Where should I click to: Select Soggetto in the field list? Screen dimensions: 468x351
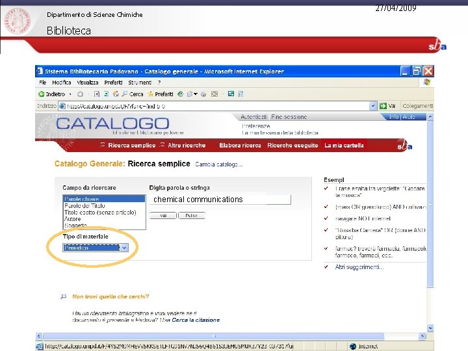point(75,226)
